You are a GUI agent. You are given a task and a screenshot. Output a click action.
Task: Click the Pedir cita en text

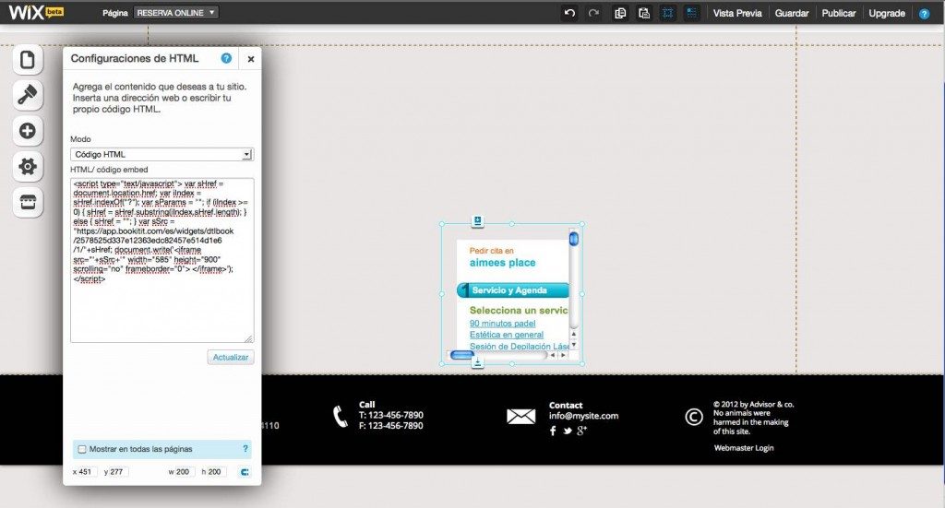pyautogui.click(x=492, y=251)
